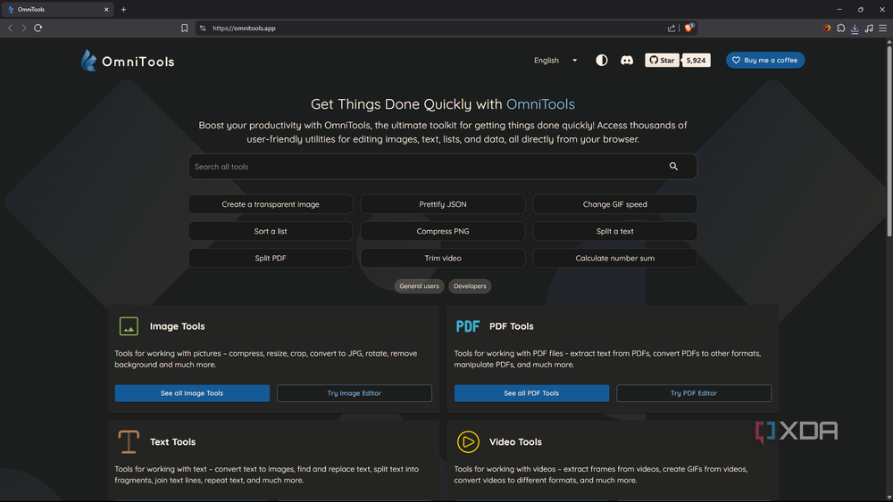The image size is (893, 502).
Task: Toggle the dark/light theme icon
Action: [601, 61]
